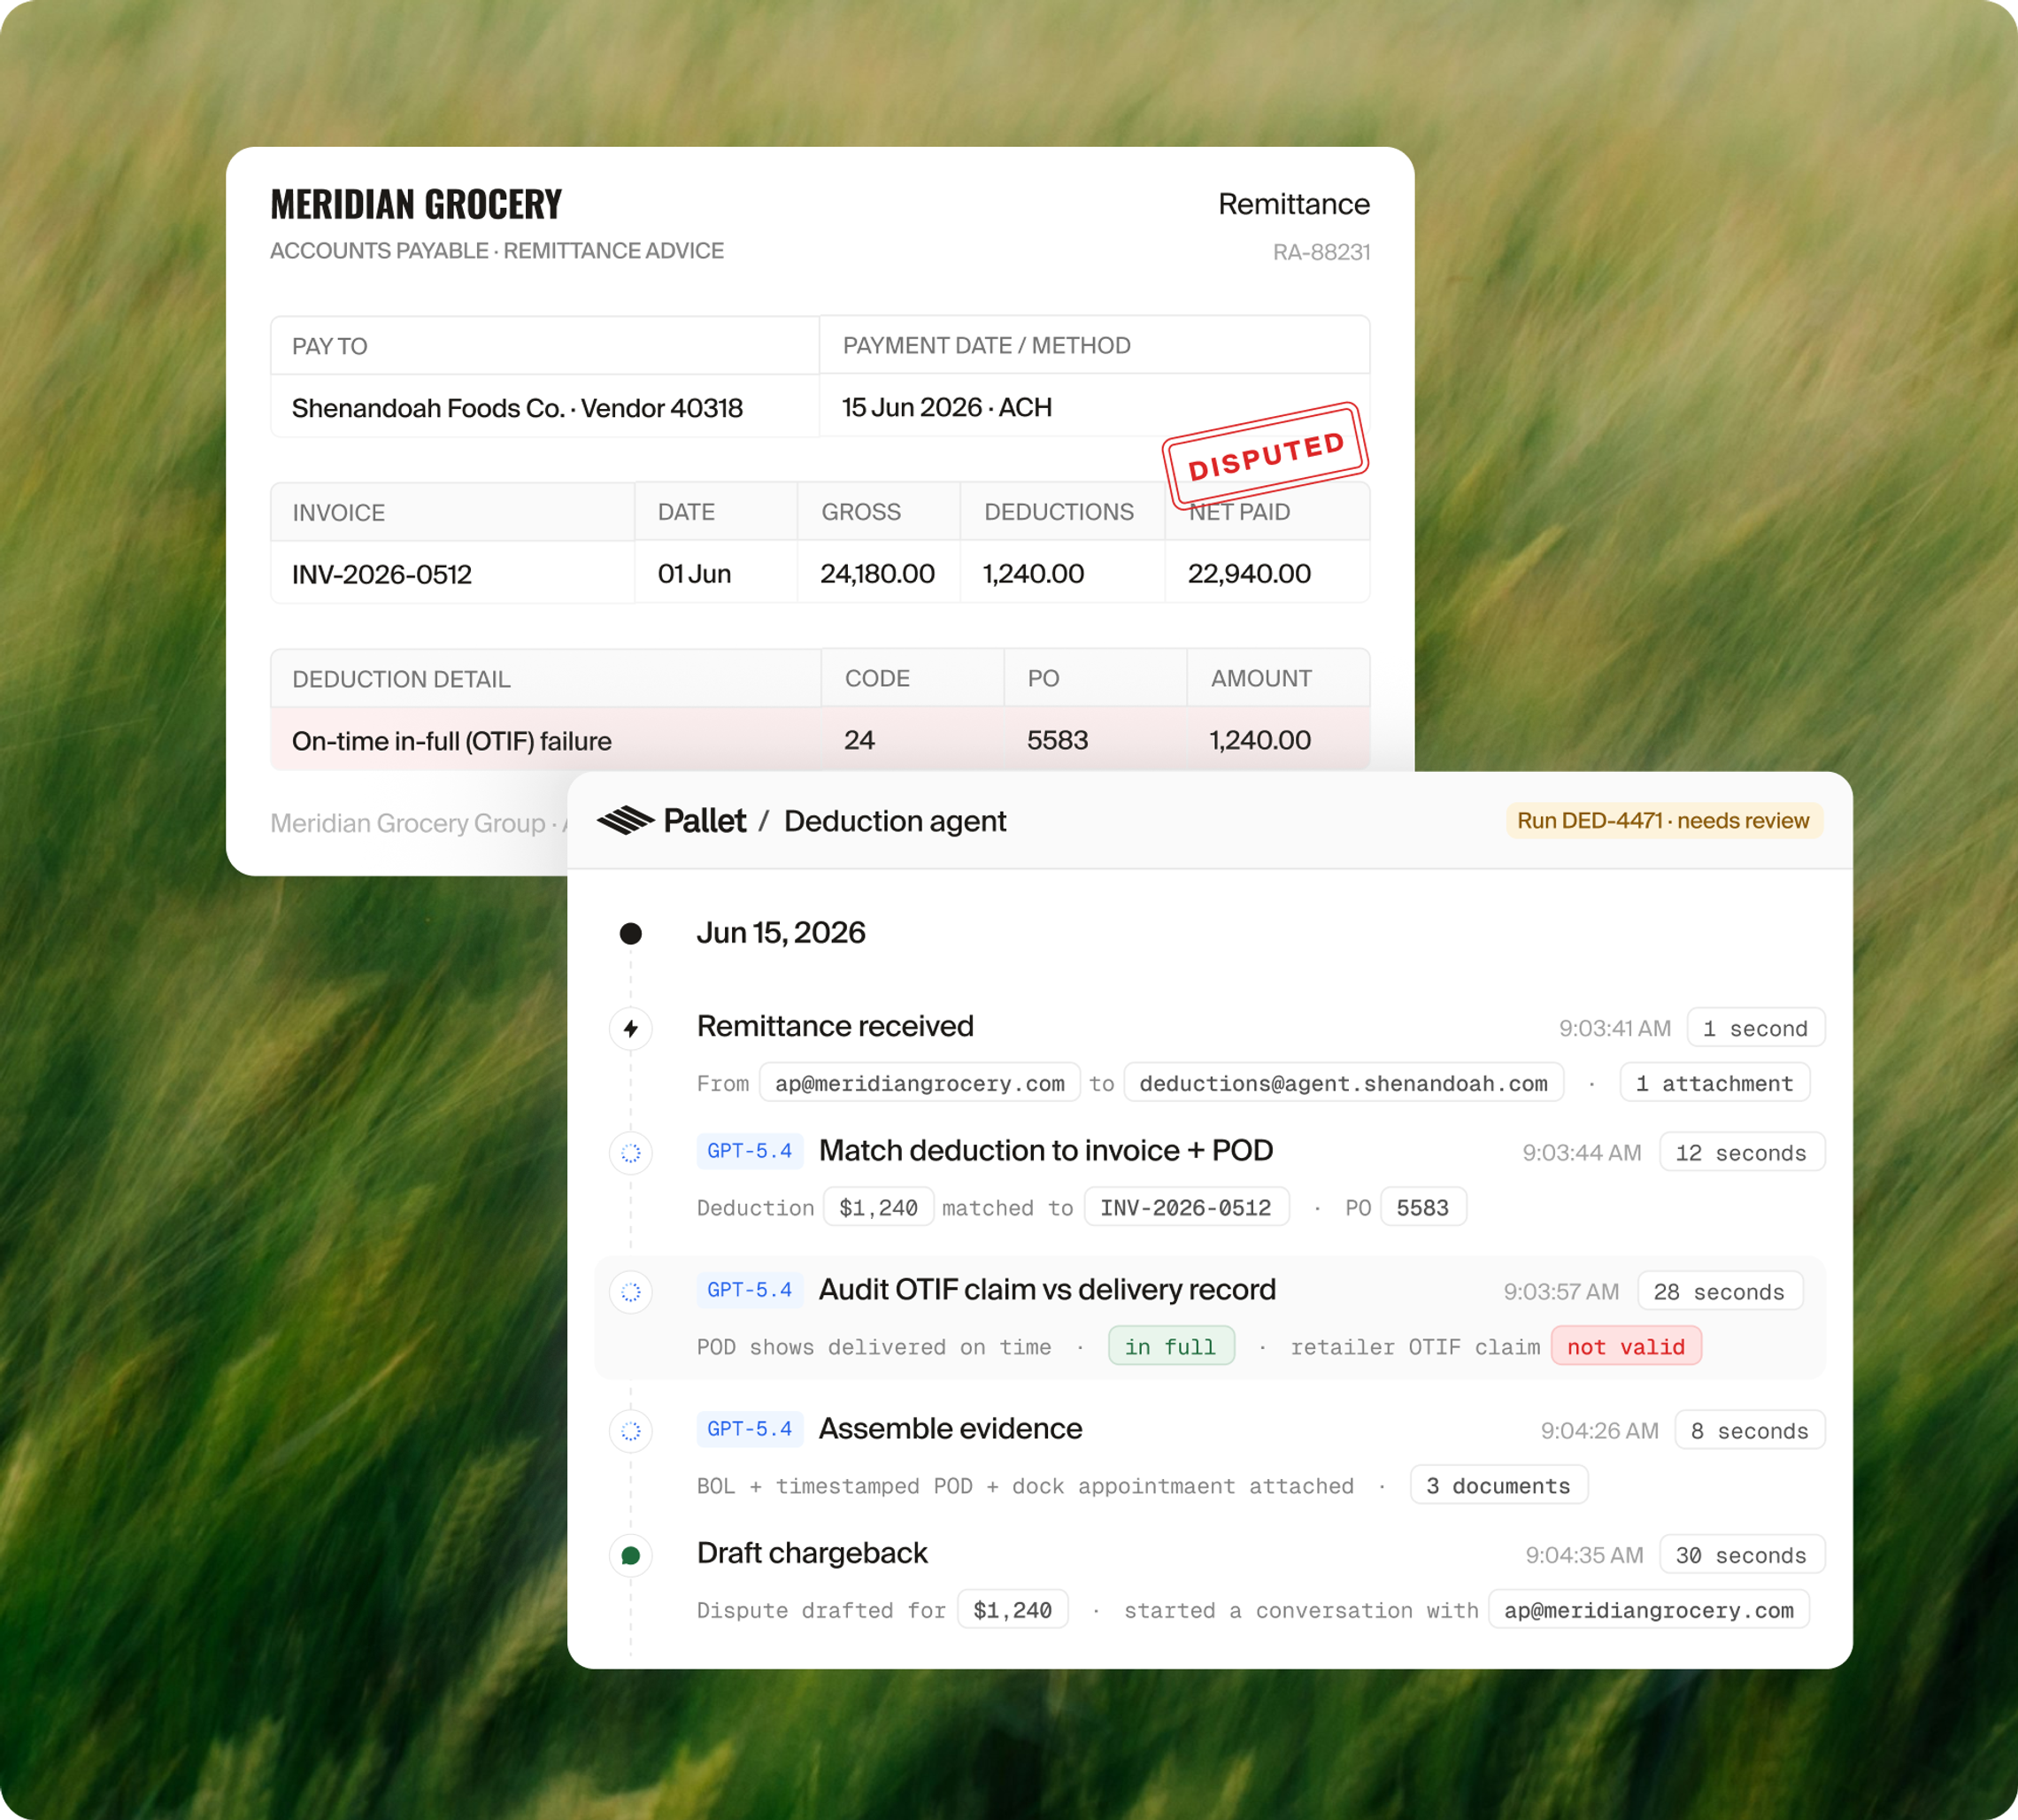Click the '30 seconds' duration badge
Image resolution: width=2018 pixels, height=1820 pixels.
click(x=1741, y=1555)
